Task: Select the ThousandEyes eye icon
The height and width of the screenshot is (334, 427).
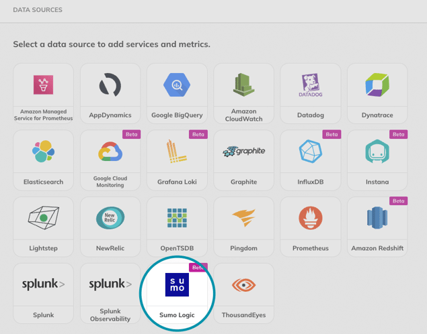Action: [x=243, y=285]
